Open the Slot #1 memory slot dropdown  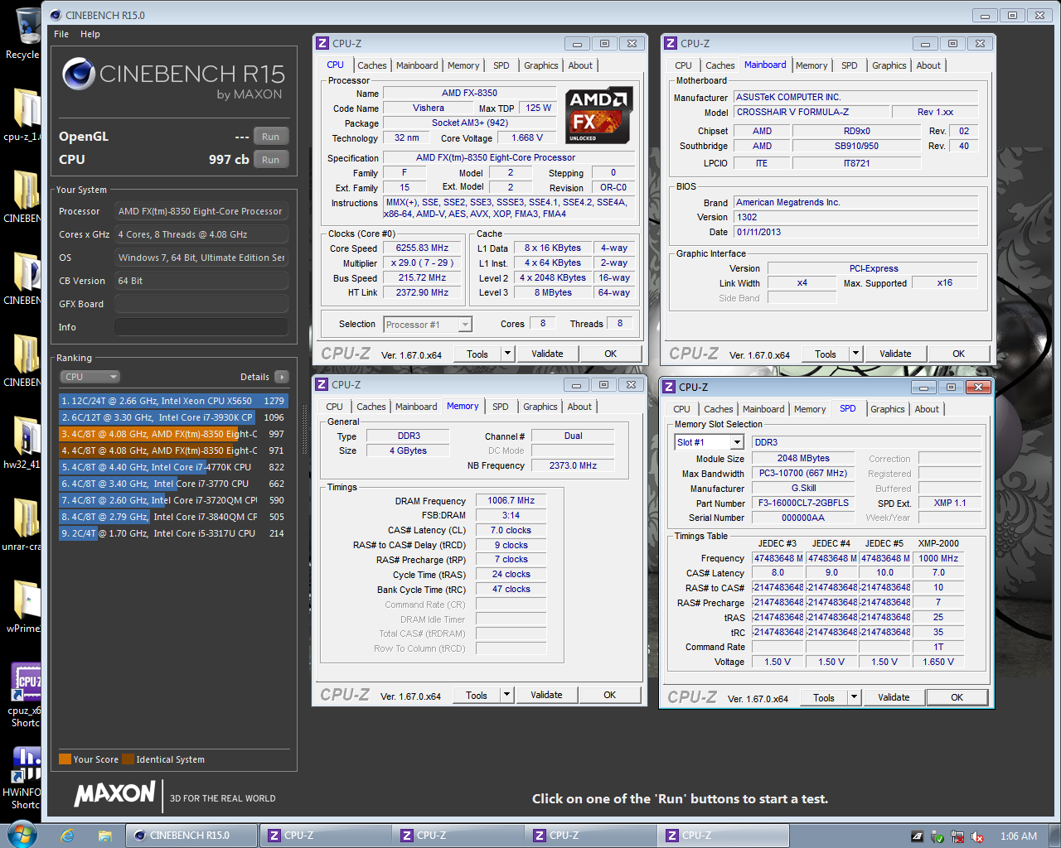click(709, 442)
